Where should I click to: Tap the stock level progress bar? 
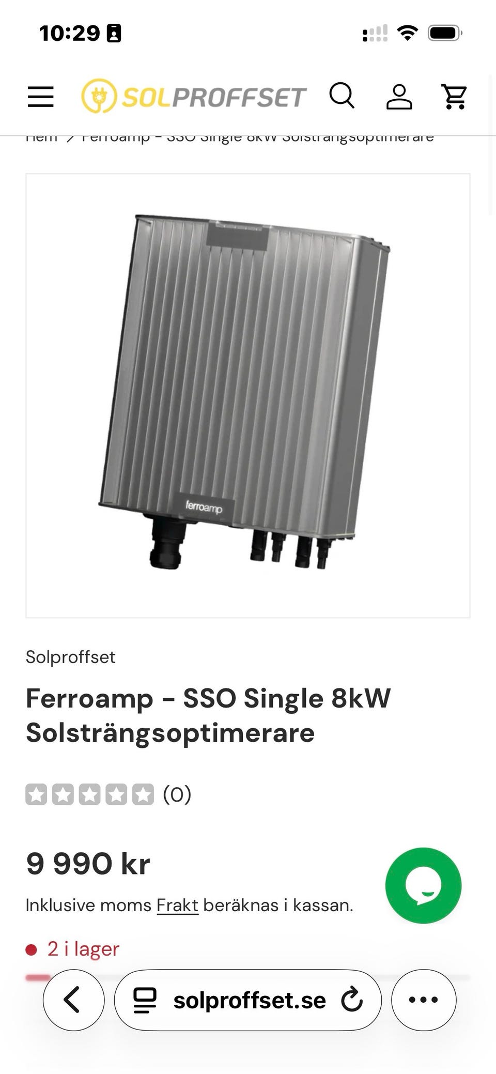pyautogui.click(x=248, y=977)
